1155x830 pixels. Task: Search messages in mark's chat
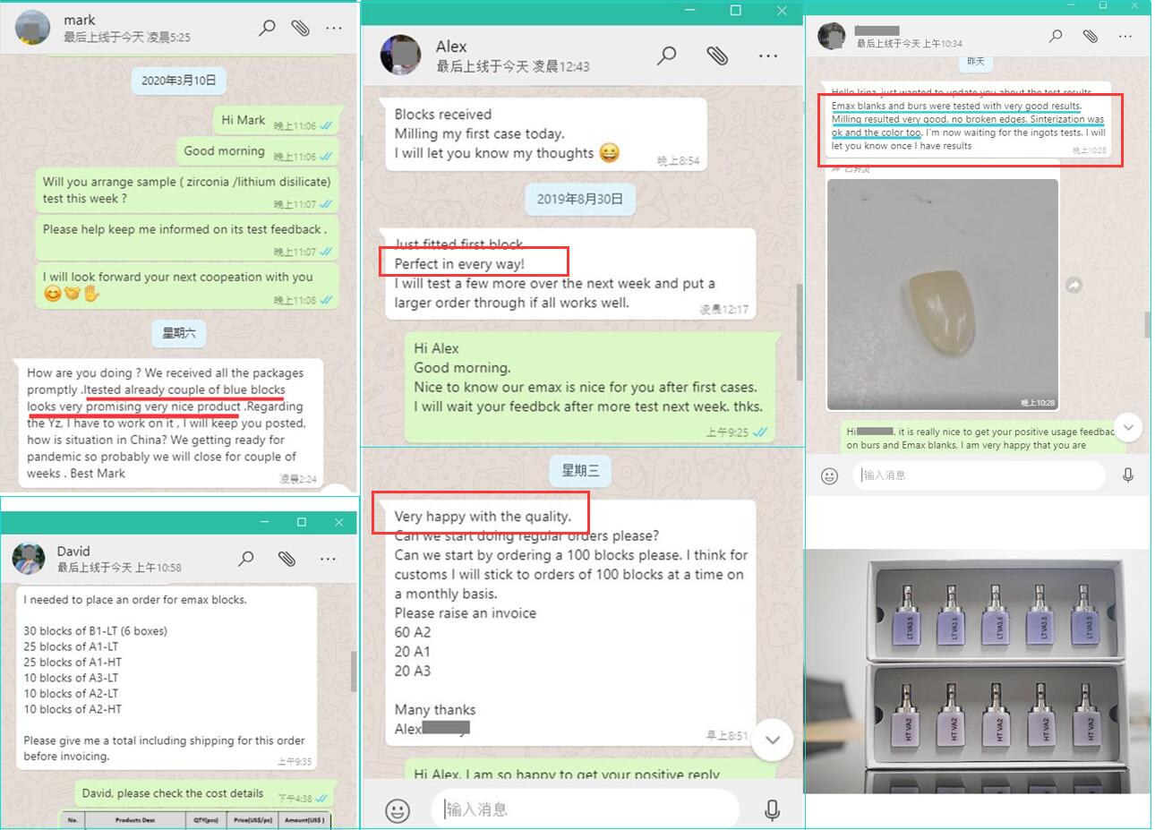pyautogui.click(x=267, y=28)
